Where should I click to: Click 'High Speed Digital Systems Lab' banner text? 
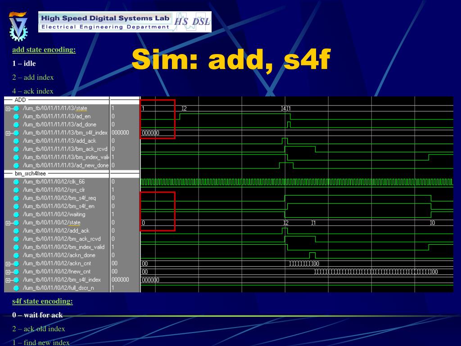click(105, 18)
